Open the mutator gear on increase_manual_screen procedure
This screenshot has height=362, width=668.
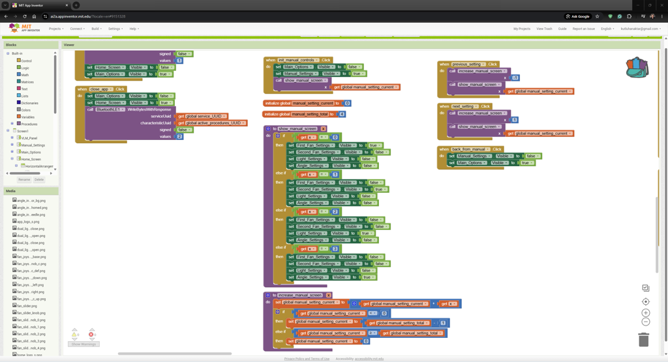click(x=268, y=295)
